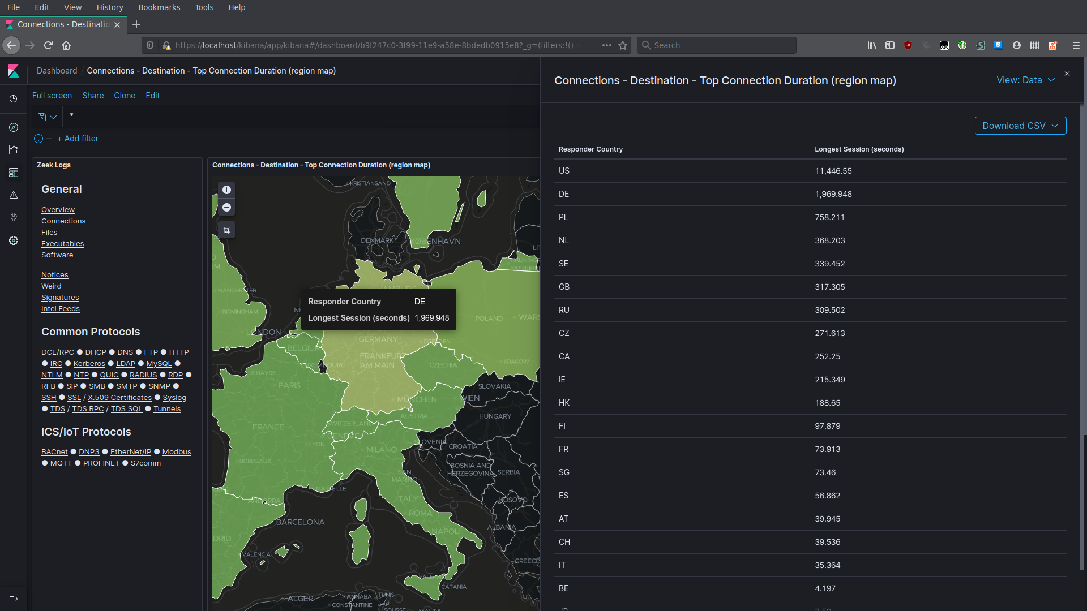Select the Alerts/Notifications bell icon
Screen dimensions: 1087x611
click(14, 195)
